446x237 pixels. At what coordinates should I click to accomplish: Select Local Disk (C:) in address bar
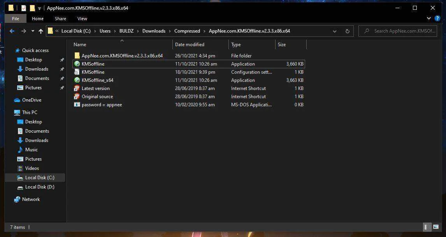[x=76, y=31]
